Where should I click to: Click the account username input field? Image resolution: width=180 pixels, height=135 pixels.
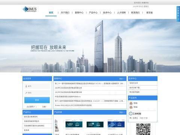tap(37, 86)
